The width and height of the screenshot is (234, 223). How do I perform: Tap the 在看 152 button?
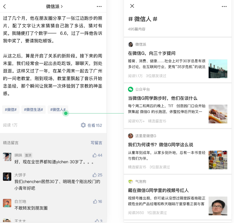pyautogui.click(x=92, y=125)
